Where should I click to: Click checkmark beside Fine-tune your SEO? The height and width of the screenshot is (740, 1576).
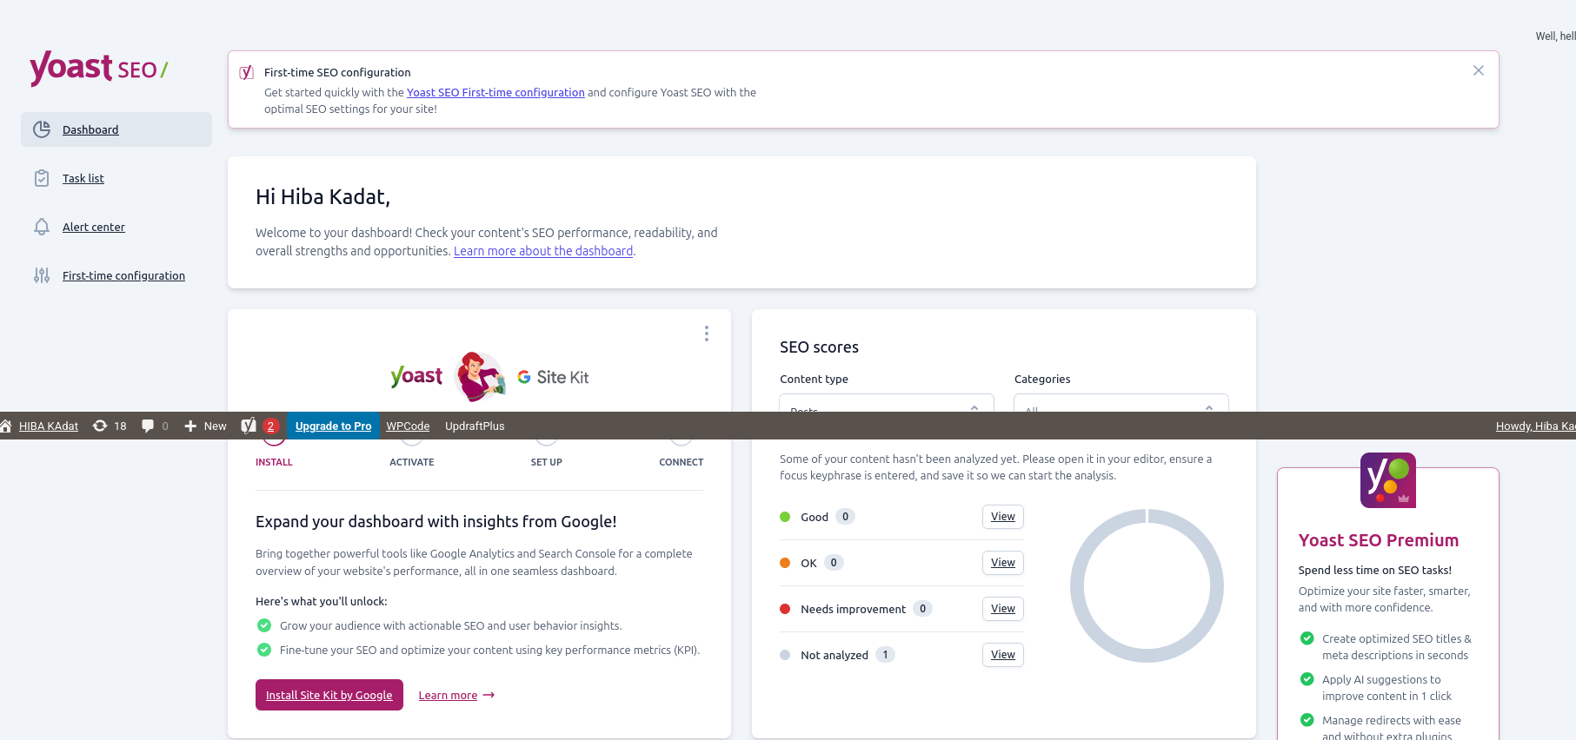[264, 650]
